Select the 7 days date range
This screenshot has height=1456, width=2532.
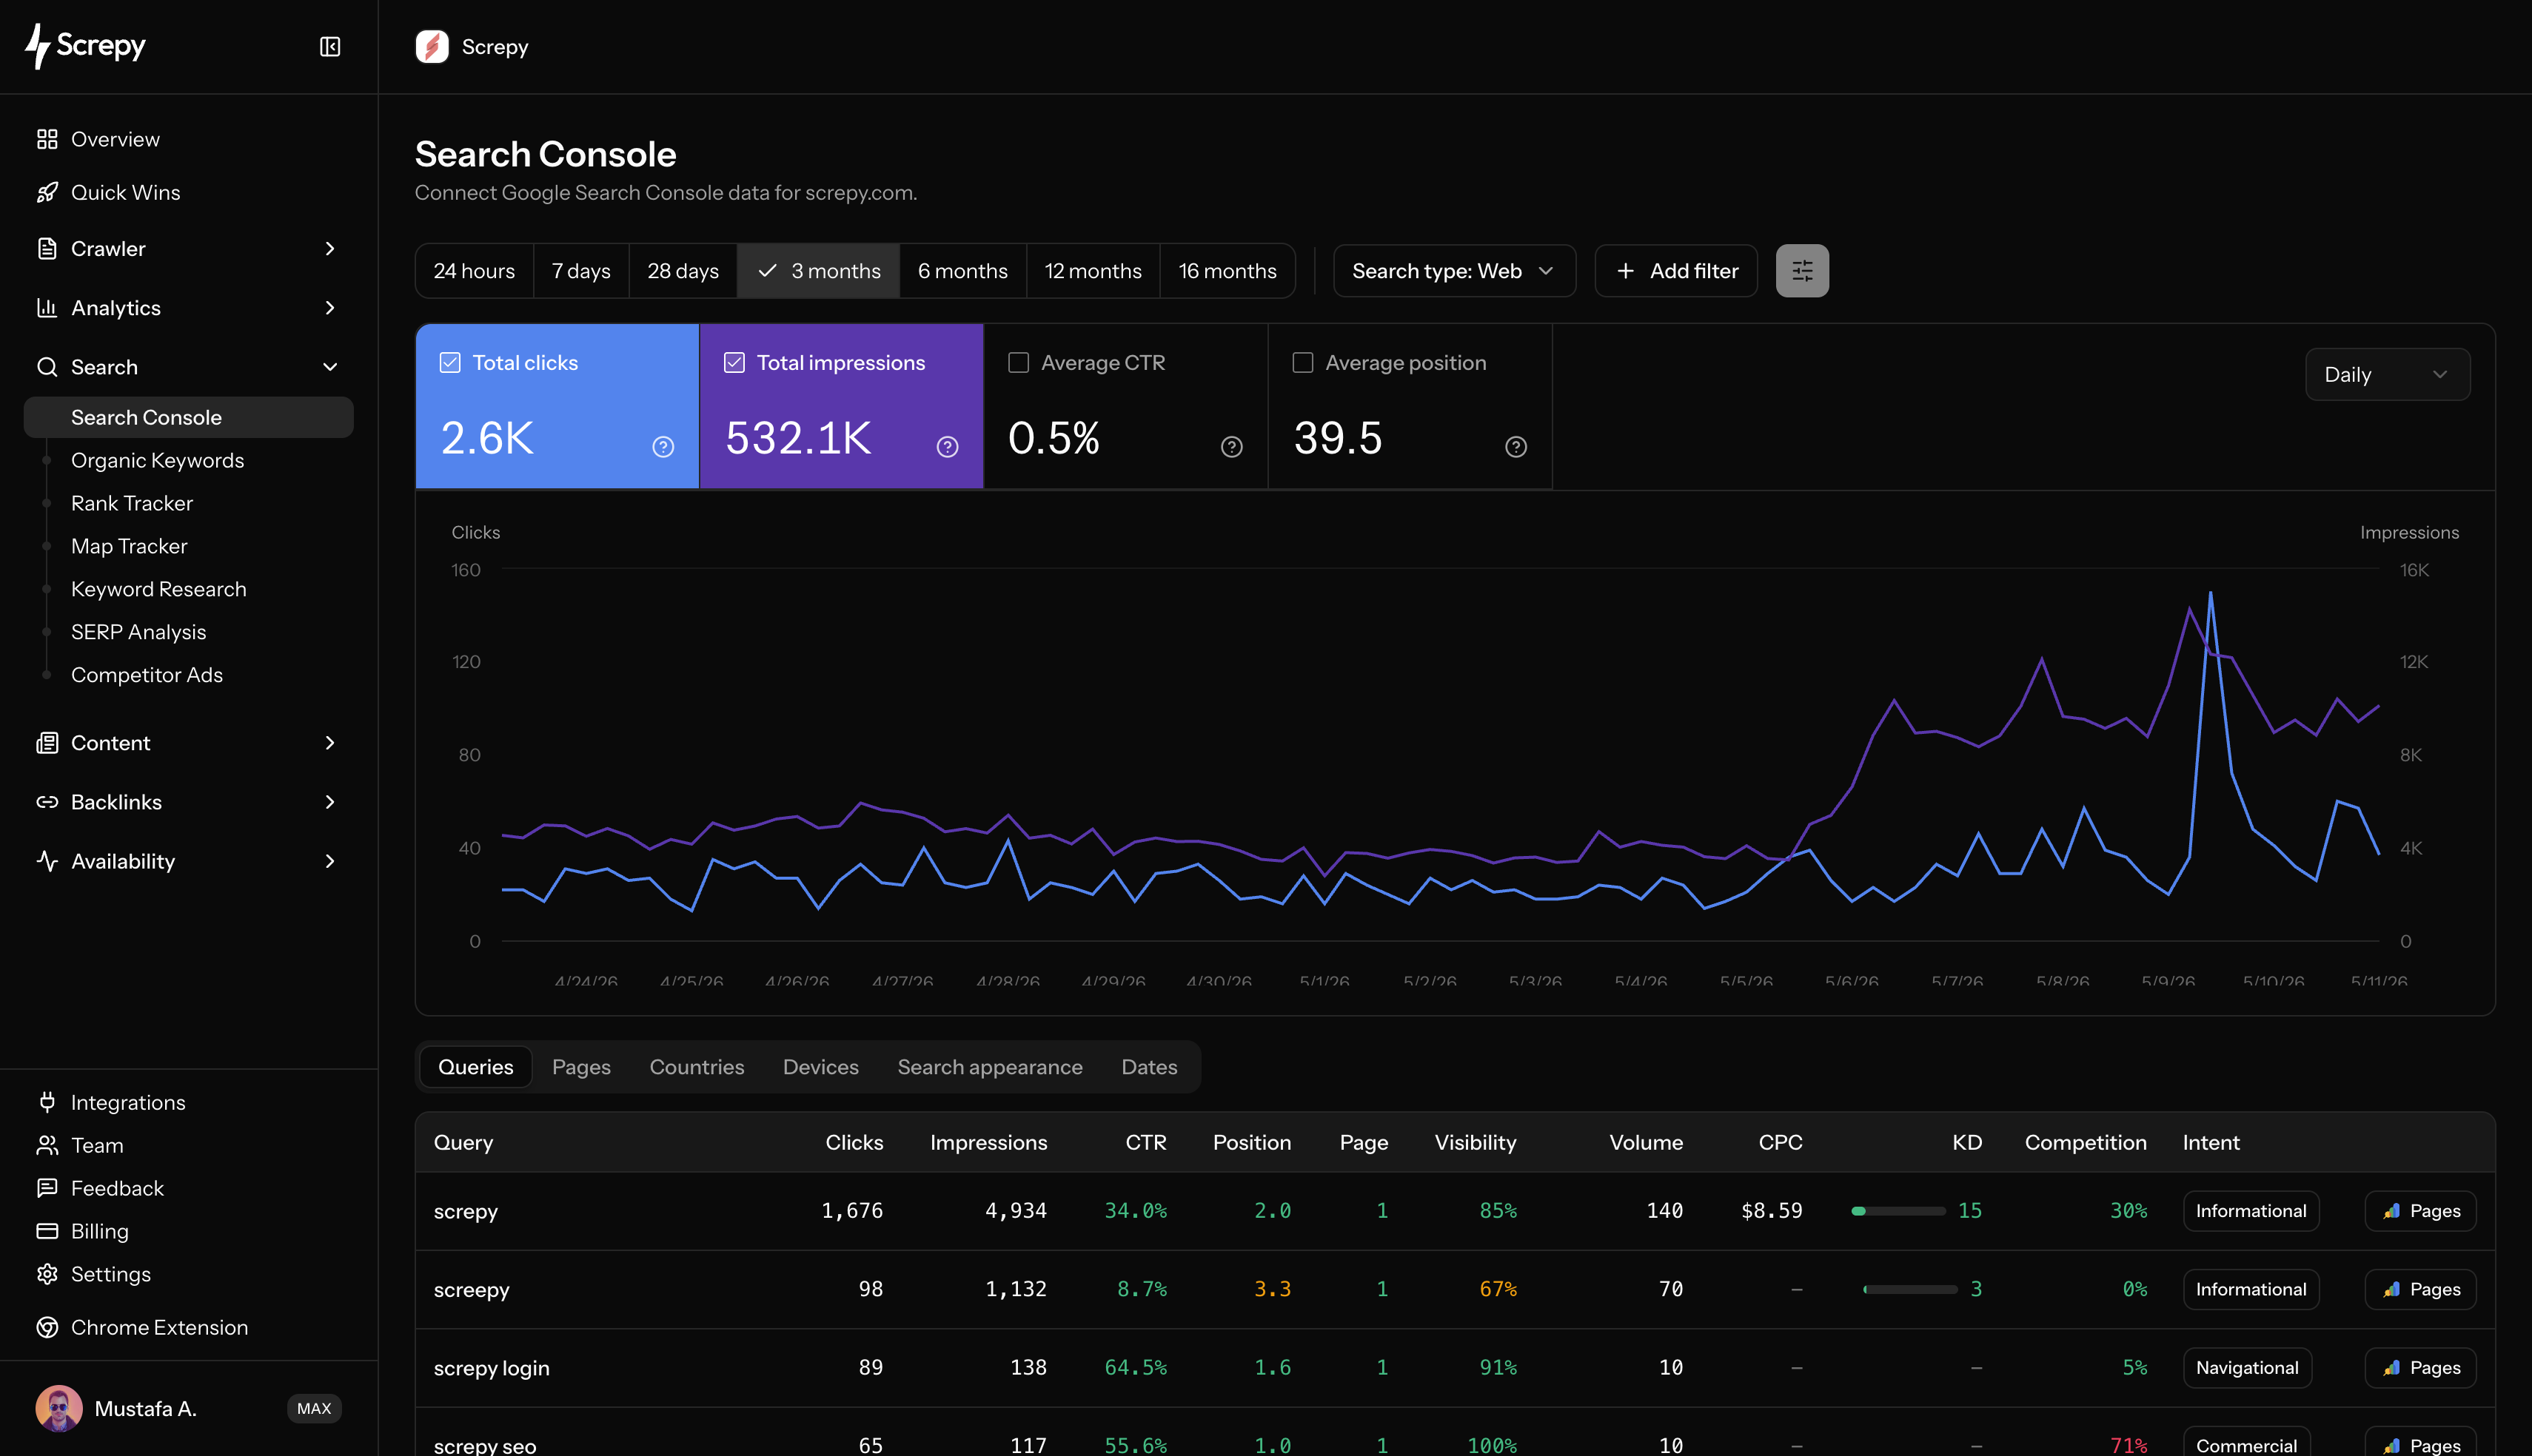[x=581, y=271]
